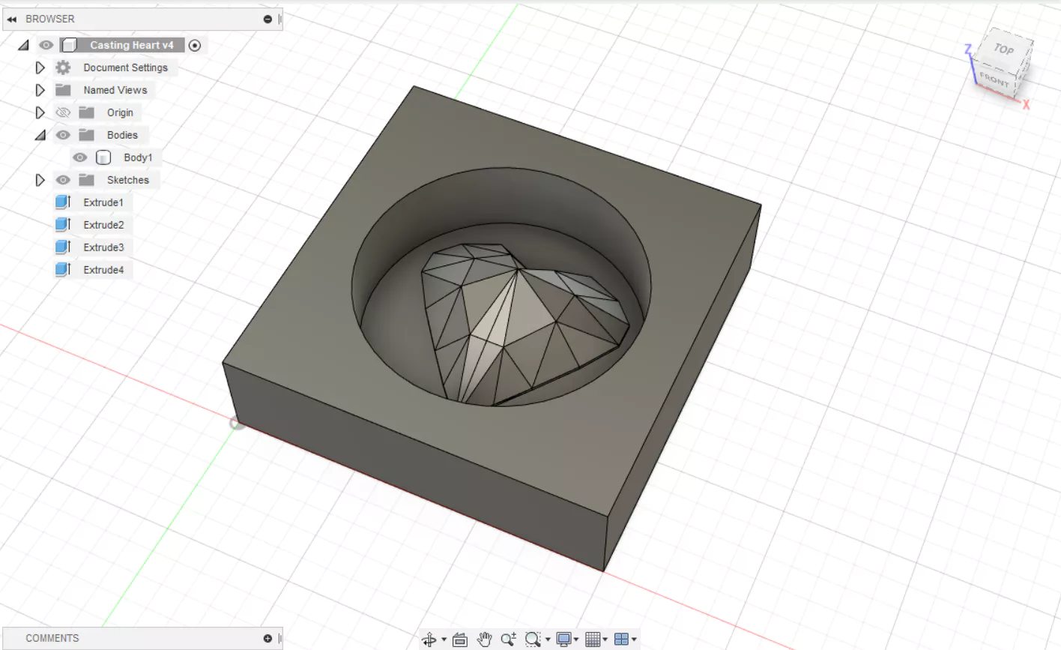
Task: Click the Look At tool icon
Action: click(460, 640)
